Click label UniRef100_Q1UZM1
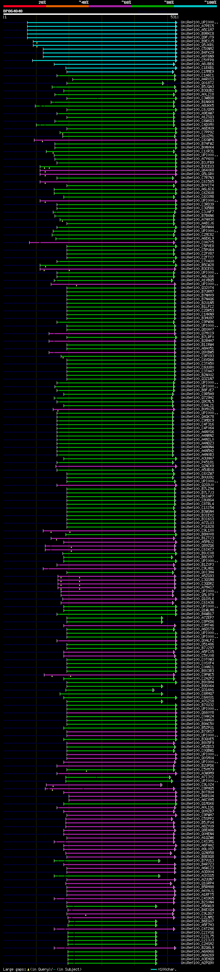The image size is (220, 972). tap(197, 136)
